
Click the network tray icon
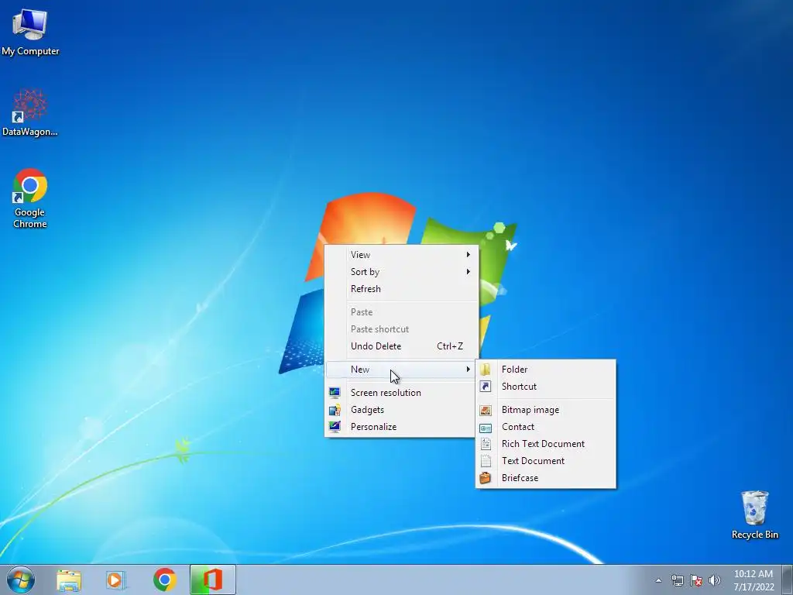[x=677, y=580]
